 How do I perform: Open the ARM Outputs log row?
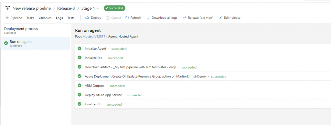pyautogui.click(x=203, y=86)
